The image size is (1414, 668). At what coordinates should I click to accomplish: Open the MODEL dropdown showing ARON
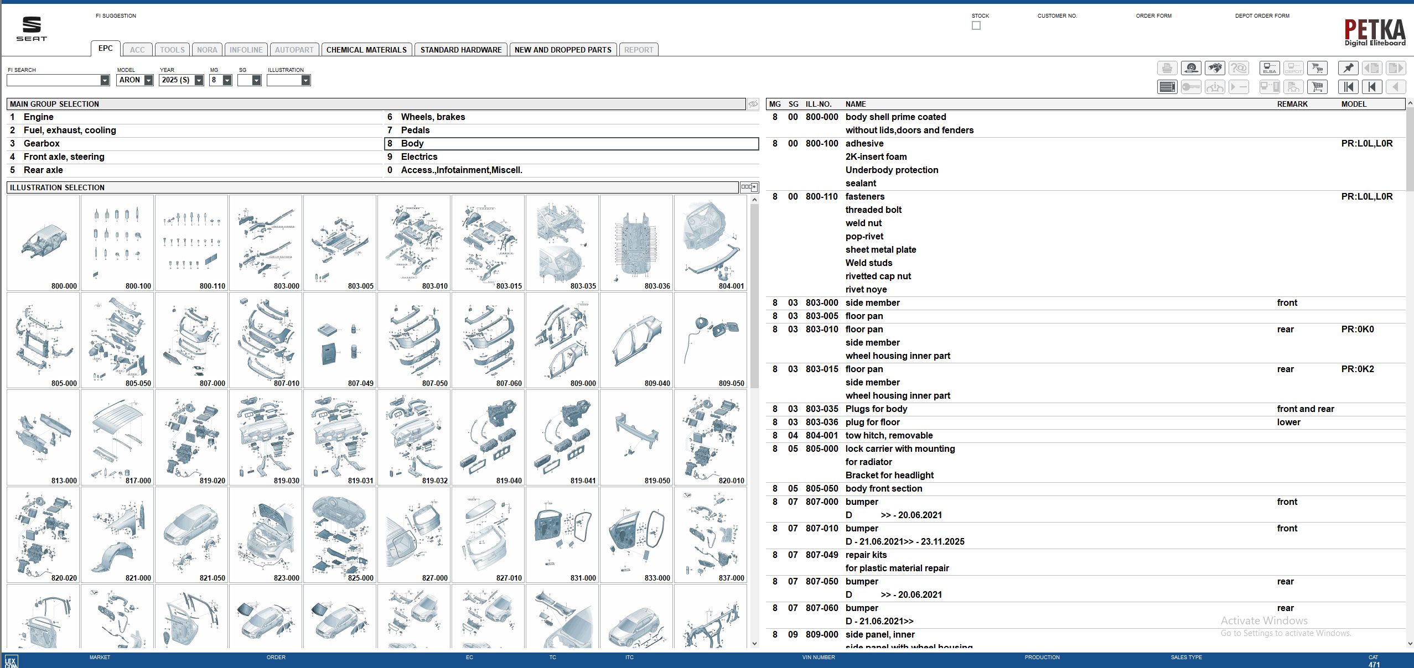click(148, 80)
